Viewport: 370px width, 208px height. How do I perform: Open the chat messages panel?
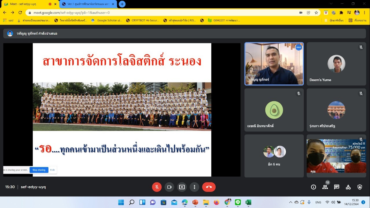pos(336,187)
